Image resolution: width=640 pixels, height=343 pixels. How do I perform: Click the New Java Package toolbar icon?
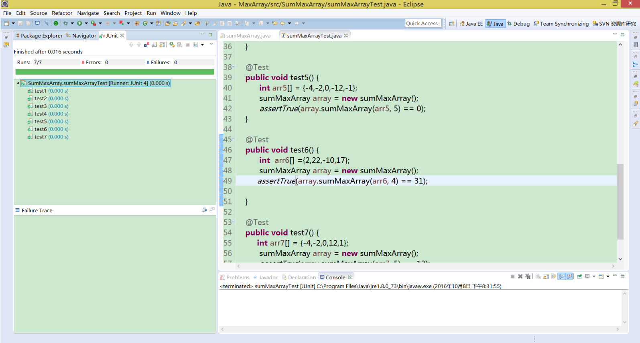point(137,23)
